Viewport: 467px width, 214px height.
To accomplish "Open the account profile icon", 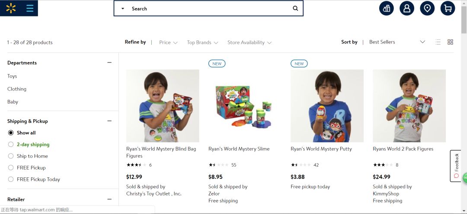I will (x=407, y=8).
